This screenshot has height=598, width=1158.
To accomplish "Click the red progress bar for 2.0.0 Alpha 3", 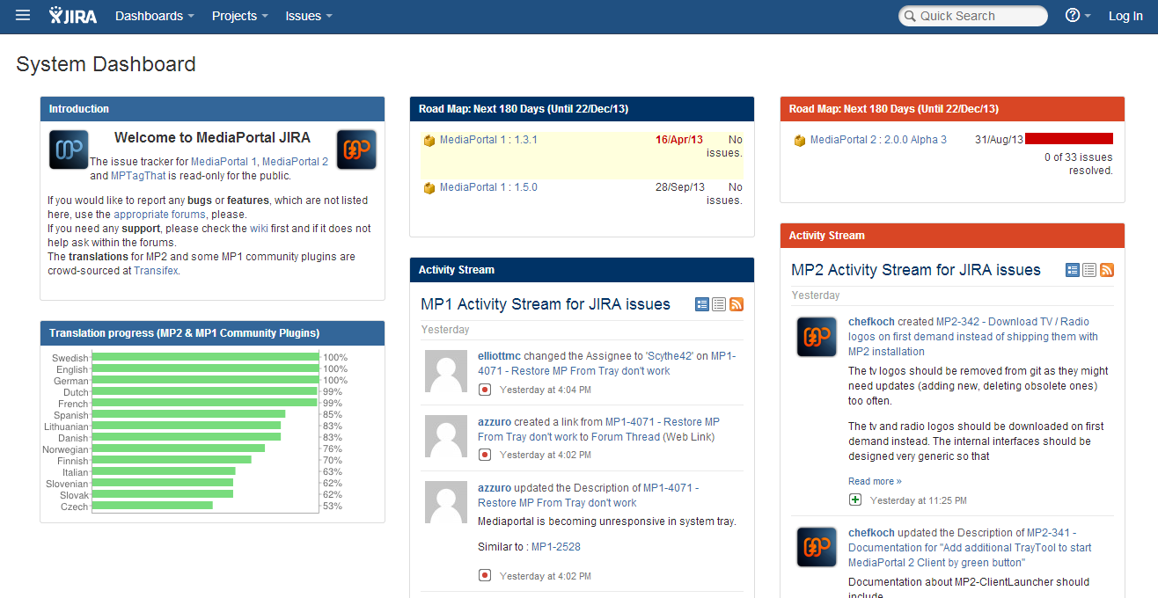I will 1068,139.
